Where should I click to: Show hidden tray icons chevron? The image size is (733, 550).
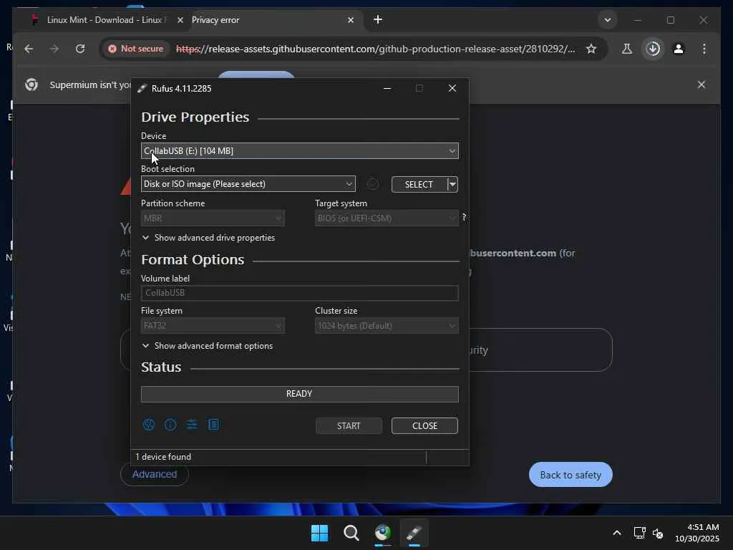point(617,533)
